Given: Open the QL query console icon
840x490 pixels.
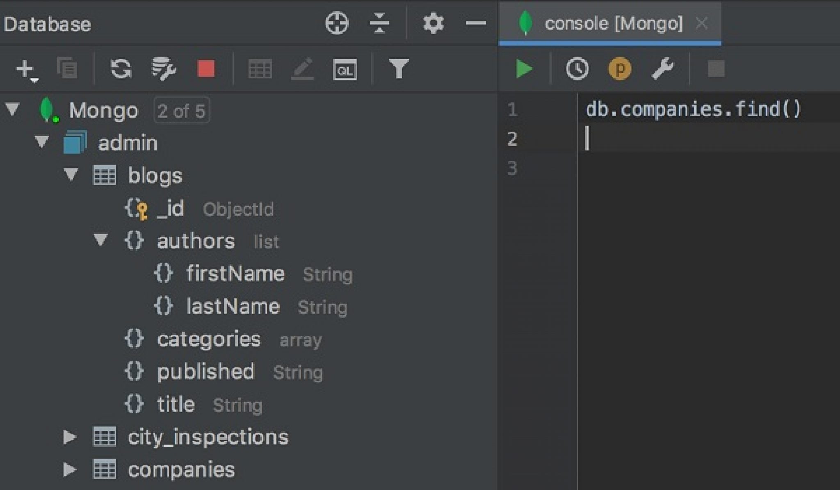Looking at the screenshot, I should coord(345,70).
